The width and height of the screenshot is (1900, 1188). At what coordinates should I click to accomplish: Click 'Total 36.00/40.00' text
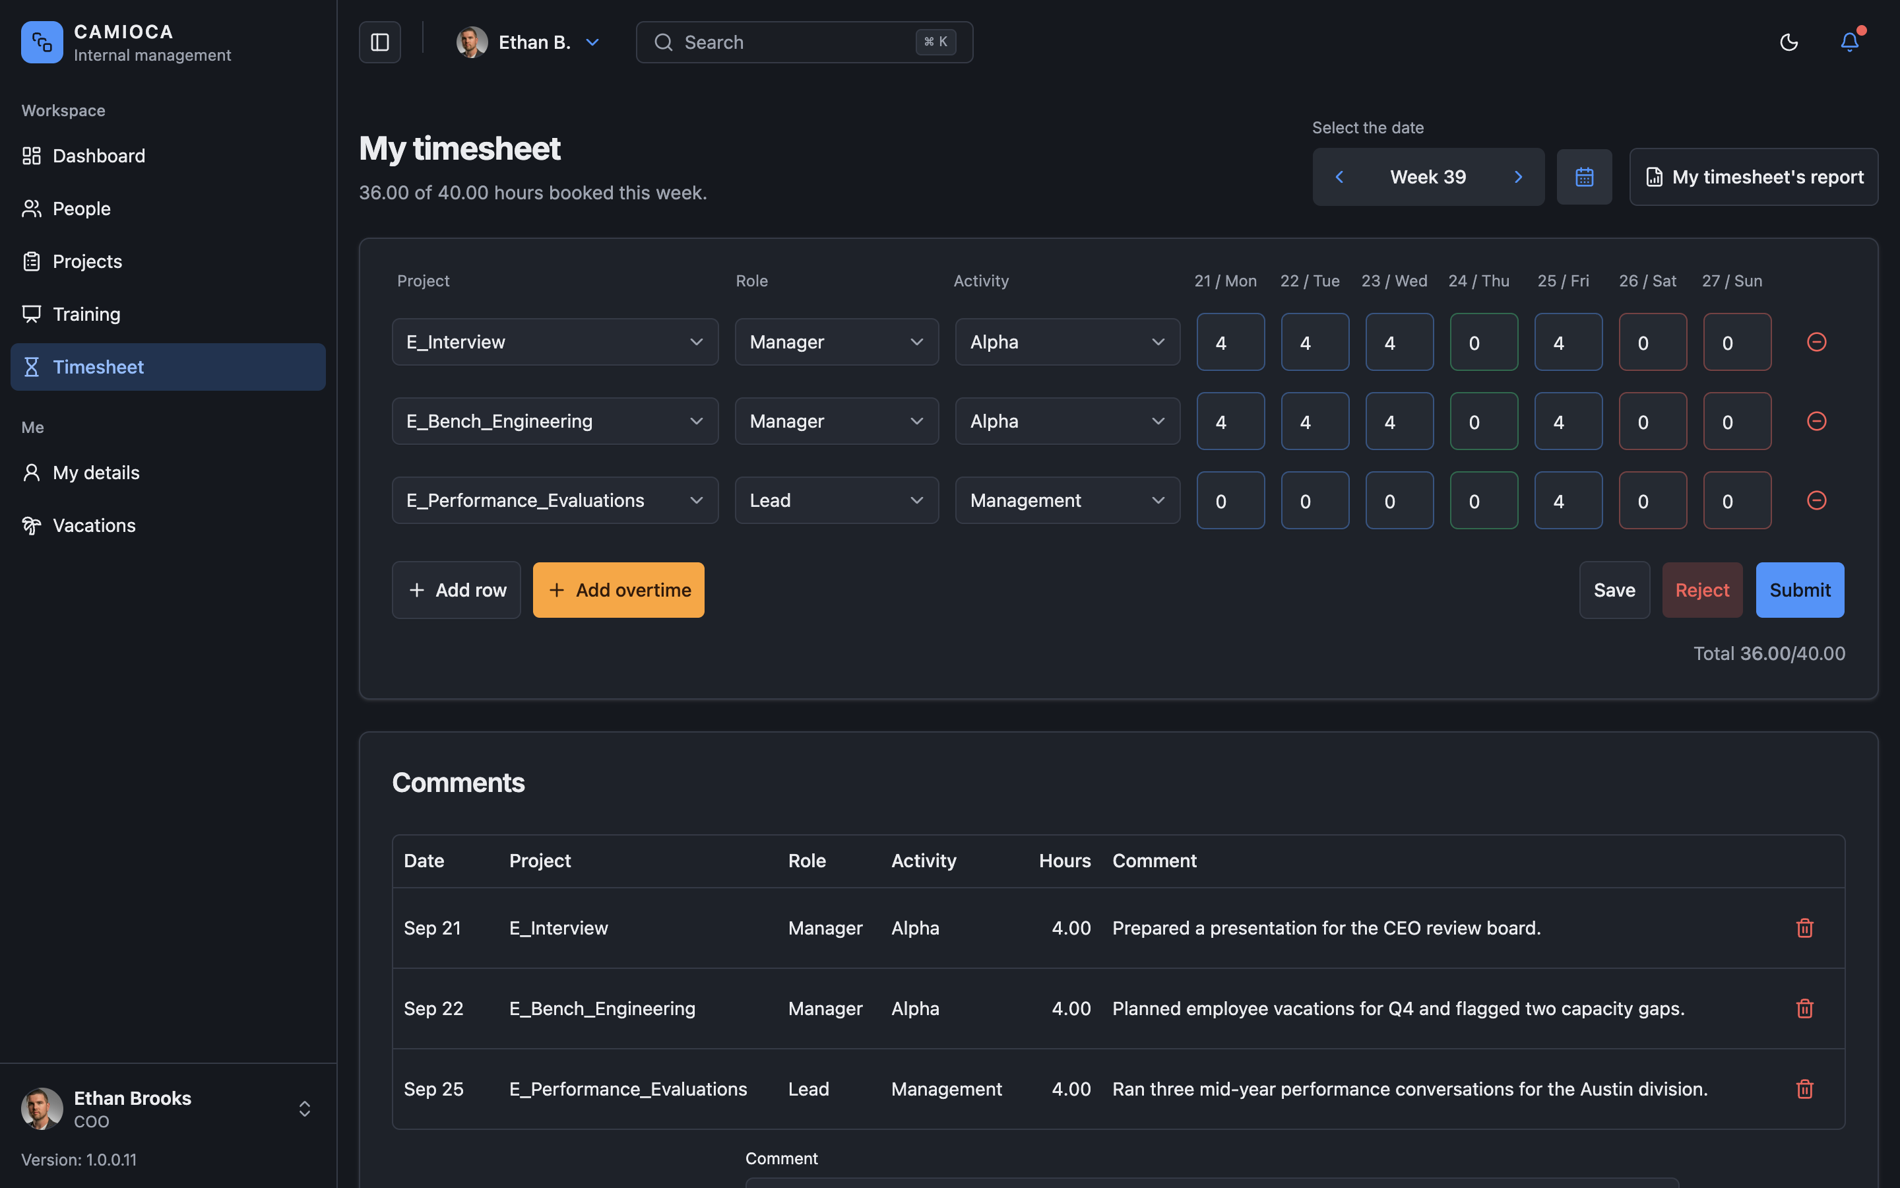click(x=1769, y=653)
